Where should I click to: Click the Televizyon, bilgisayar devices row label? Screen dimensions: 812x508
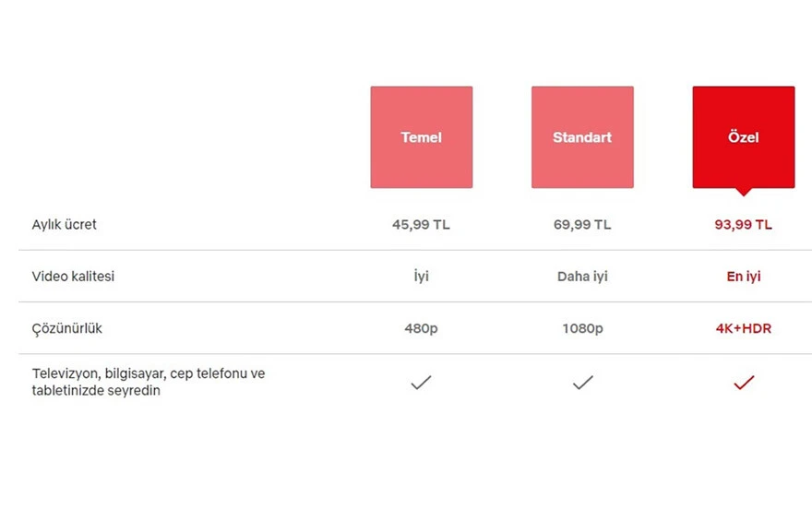(148, 382)
